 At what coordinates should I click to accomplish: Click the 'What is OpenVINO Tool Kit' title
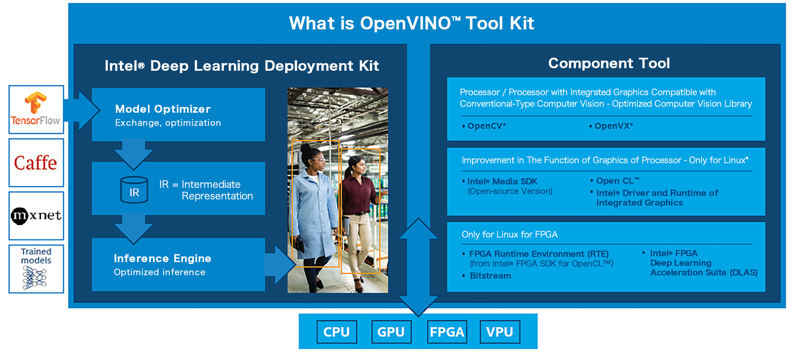(x=411, y=23)
